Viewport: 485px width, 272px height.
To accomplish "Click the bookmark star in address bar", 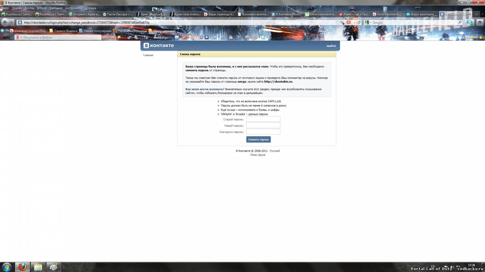I will click(337, 23).
